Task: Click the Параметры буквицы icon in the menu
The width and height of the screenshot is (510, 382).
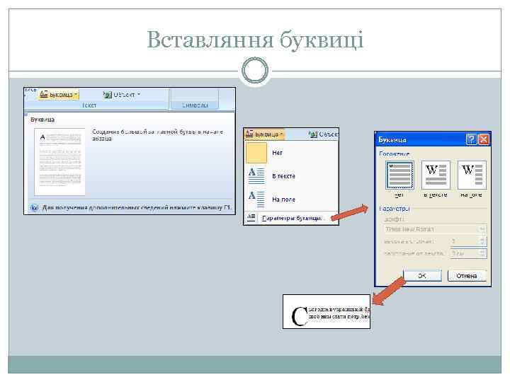Action: [x=251, y=217]
